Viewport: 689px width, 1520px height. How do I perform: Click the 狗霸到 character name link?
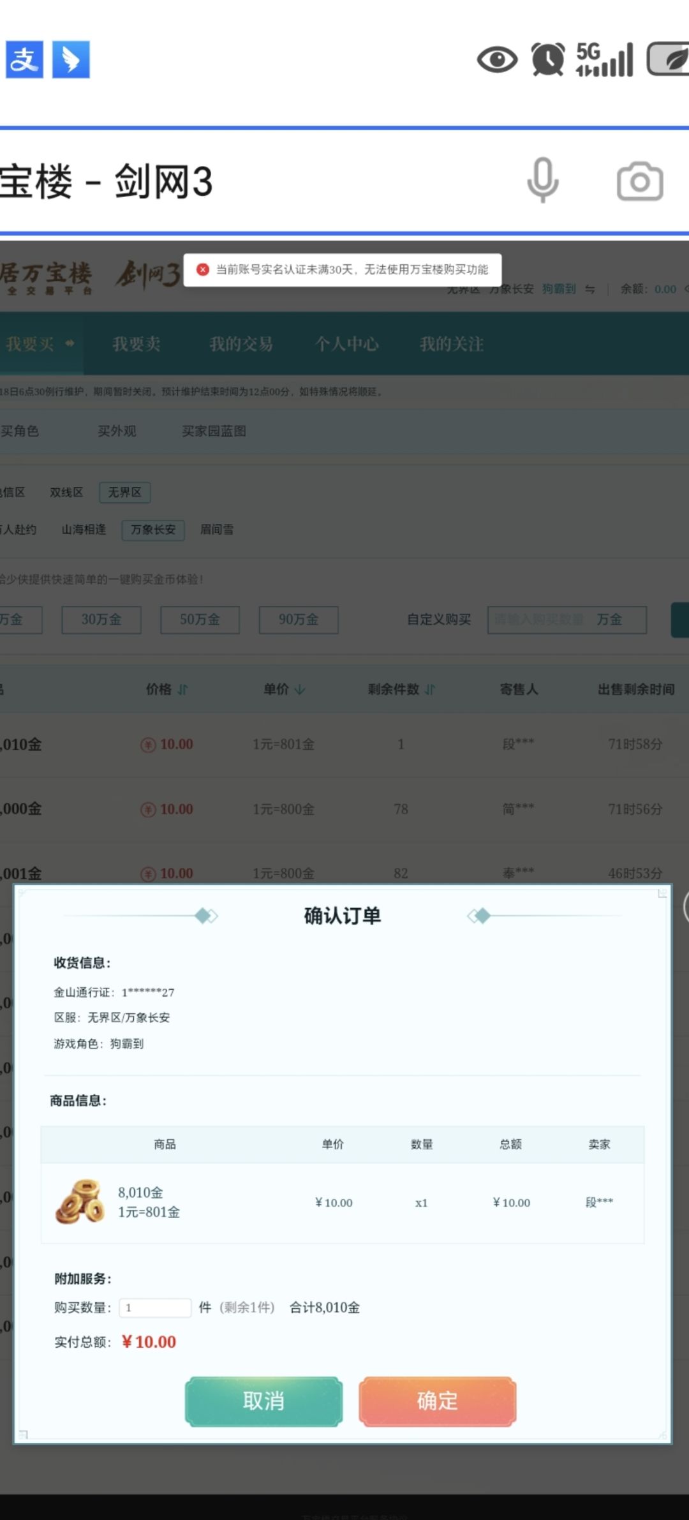point(559,289)
